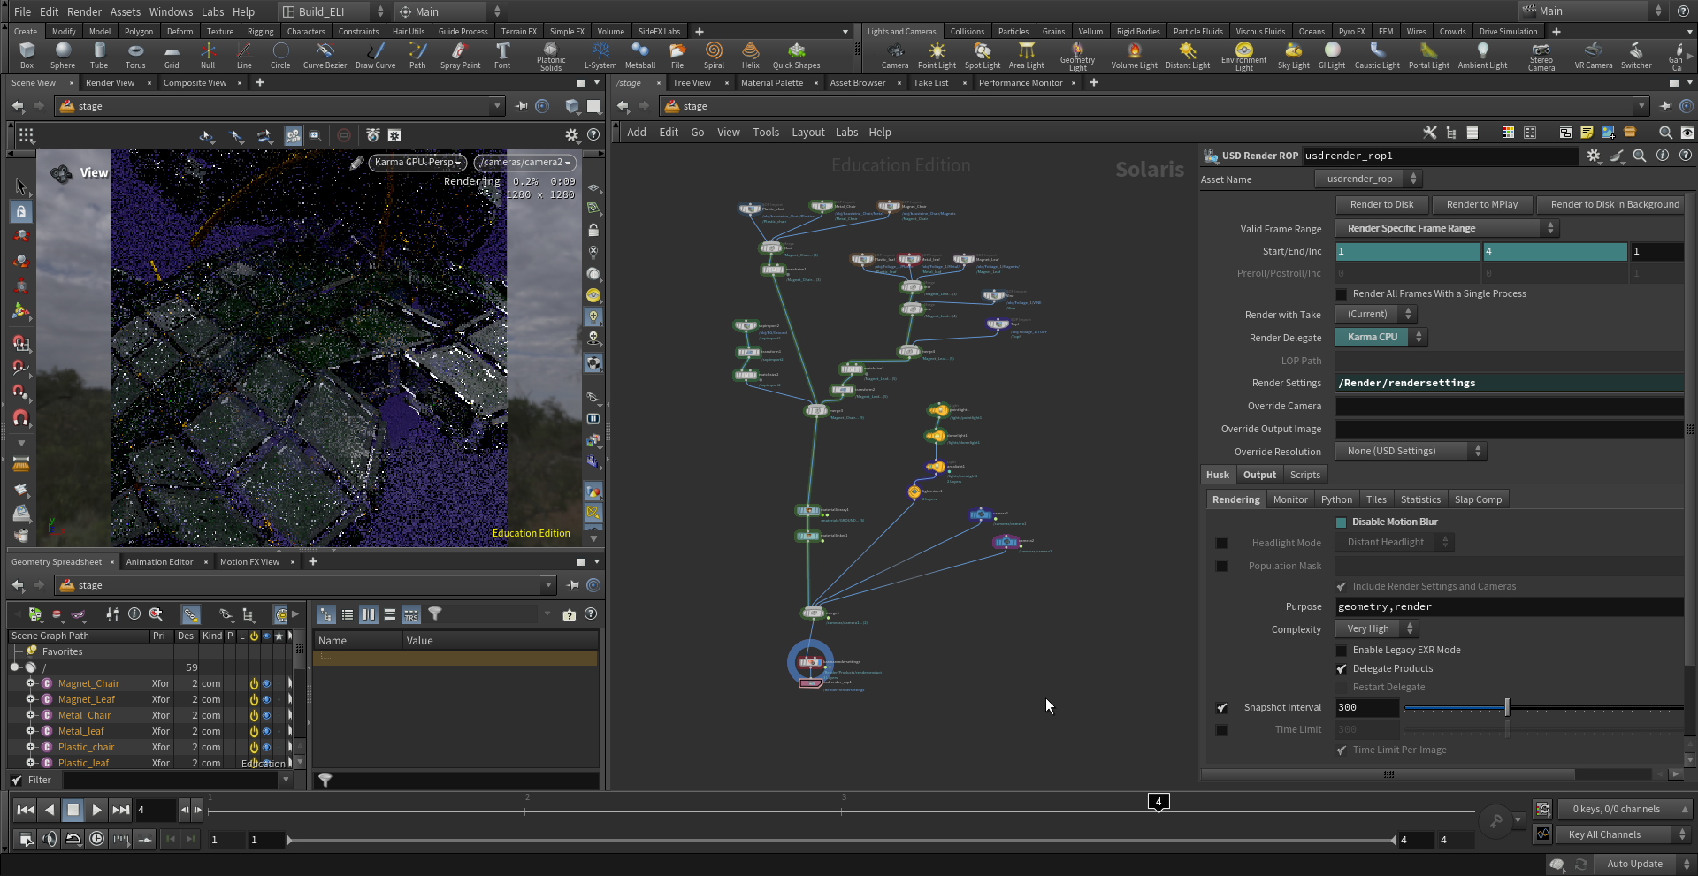Open the Windows menu
This screenshot has height=876, width=1698.
click(x=171, y=11)
